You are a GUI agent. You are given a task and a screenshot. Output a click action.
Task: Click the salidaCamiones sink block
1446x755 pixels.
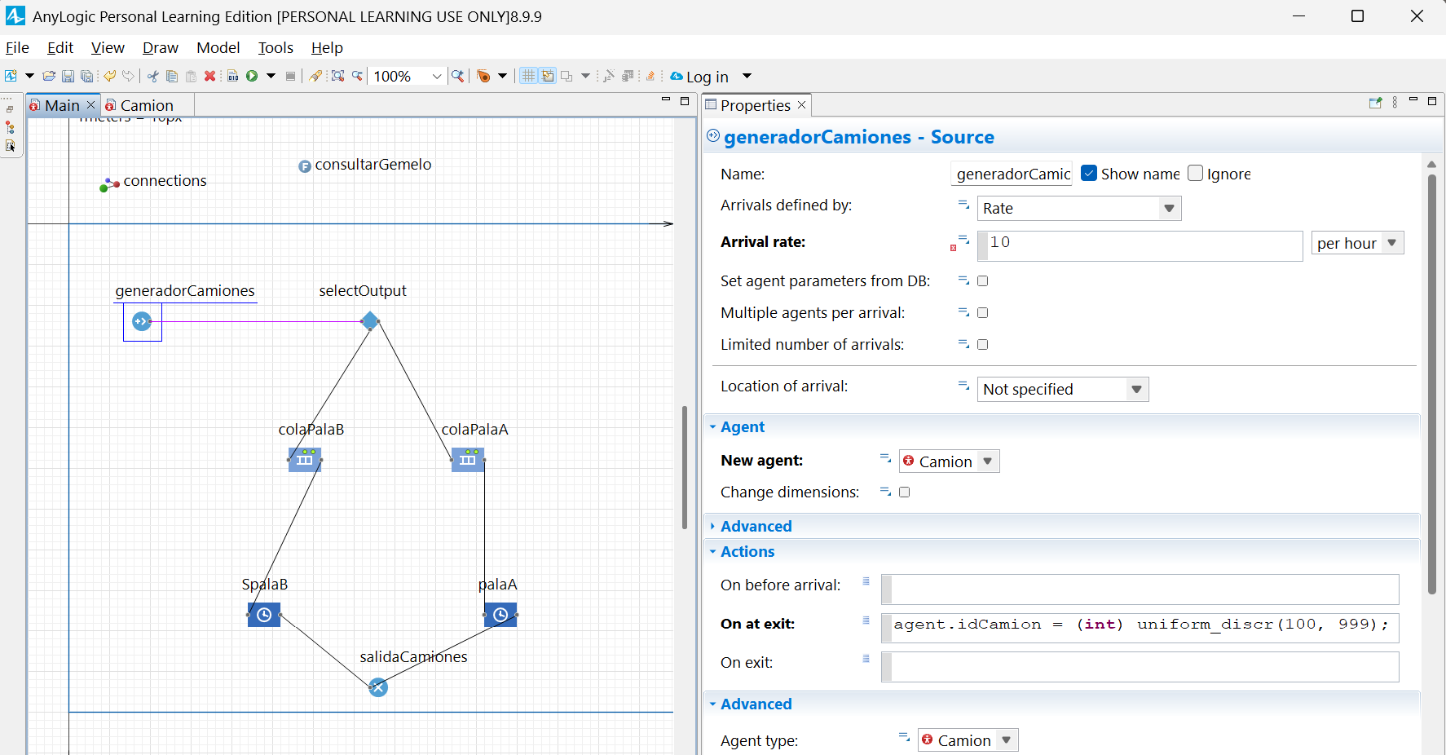[378, 687]
